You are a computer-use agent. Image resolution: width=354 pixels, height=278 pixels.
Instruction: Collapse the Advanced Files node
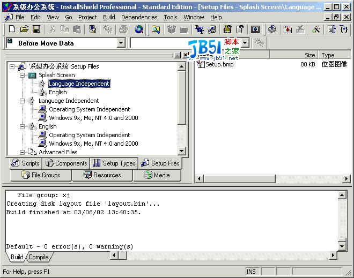pyautogui.click(x=22, y=152)
